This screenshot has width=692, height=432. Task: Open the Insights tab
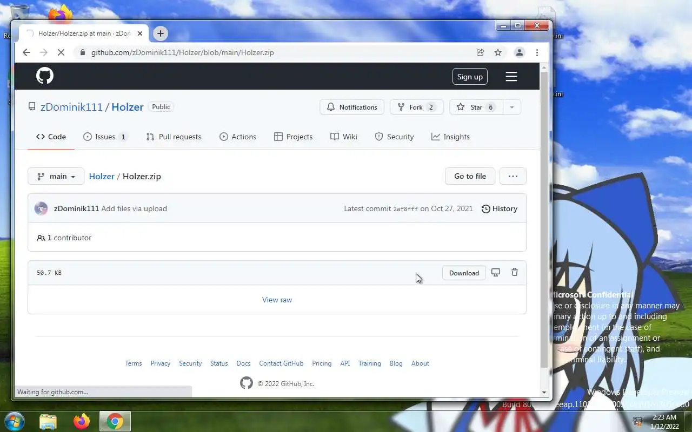[451, 137]
